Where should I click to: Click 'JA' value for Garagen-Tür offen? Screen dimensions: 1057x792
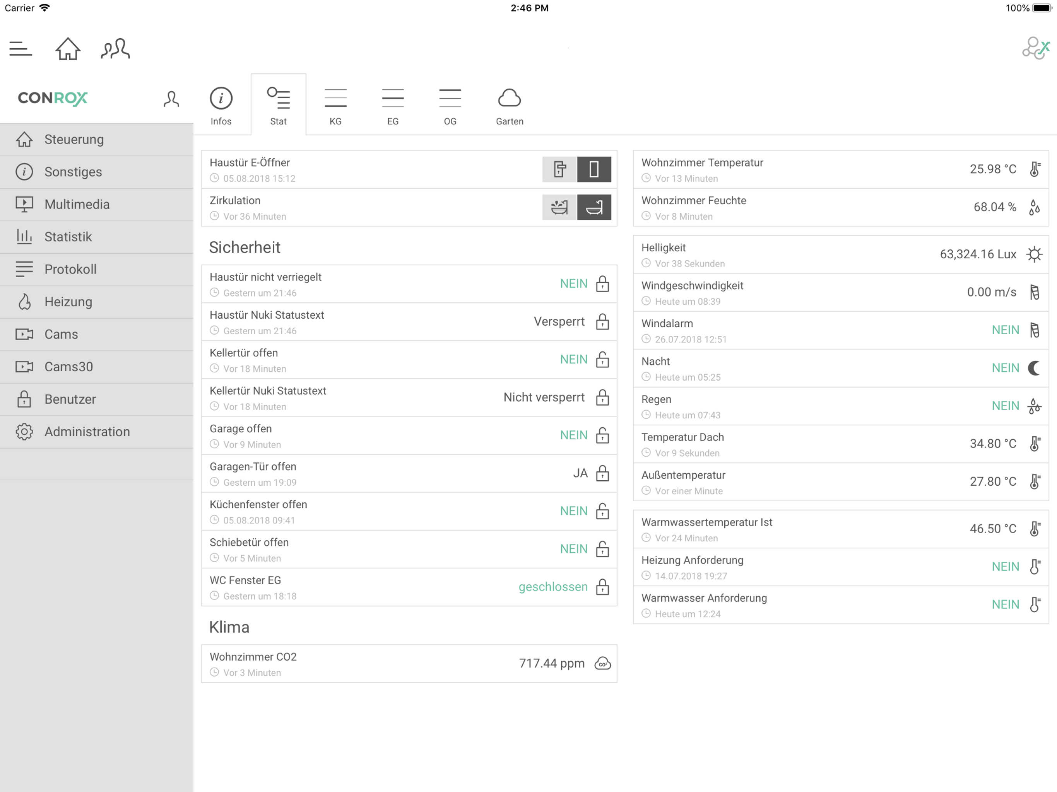pyautogui.click(x=580, y=473)
